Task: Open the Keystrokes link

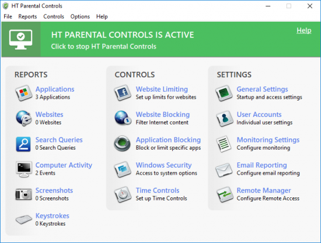Action: pyautogui.click(x=52, y=216)
